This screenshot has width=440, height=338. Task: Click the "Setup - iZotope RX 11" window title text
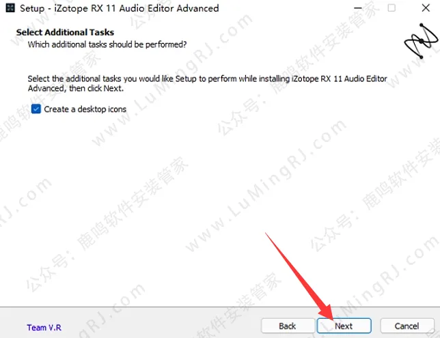coord(68,8)
